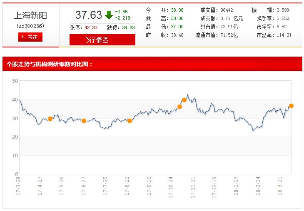The image size is (304, 211).
Task: Click the lower orange marker after 17-10-24
Action: click(180, 107)
